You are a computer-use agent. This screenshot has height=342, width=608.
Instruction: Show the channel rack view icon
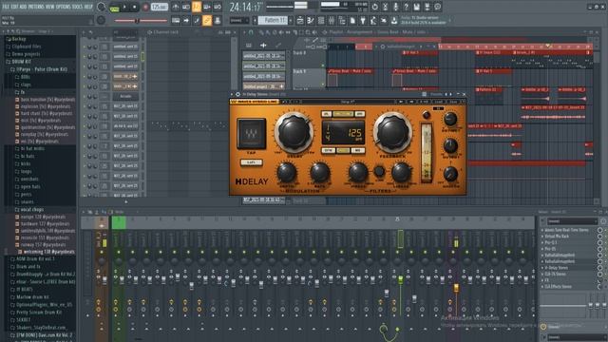321,20
